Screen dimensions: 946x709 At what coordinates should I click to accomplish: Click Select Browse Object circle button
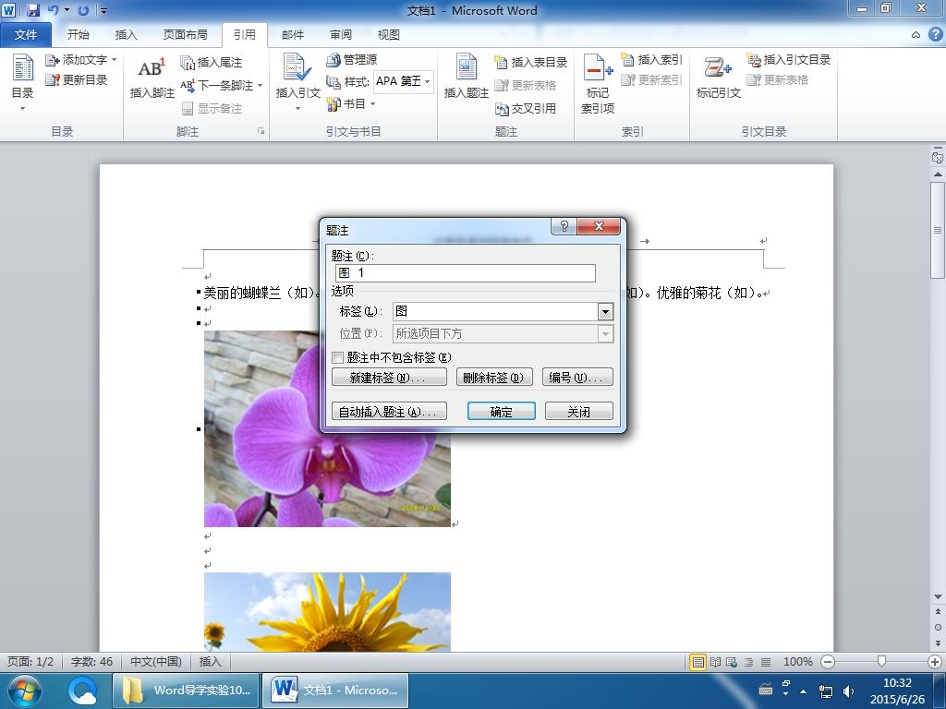[938, 627]
